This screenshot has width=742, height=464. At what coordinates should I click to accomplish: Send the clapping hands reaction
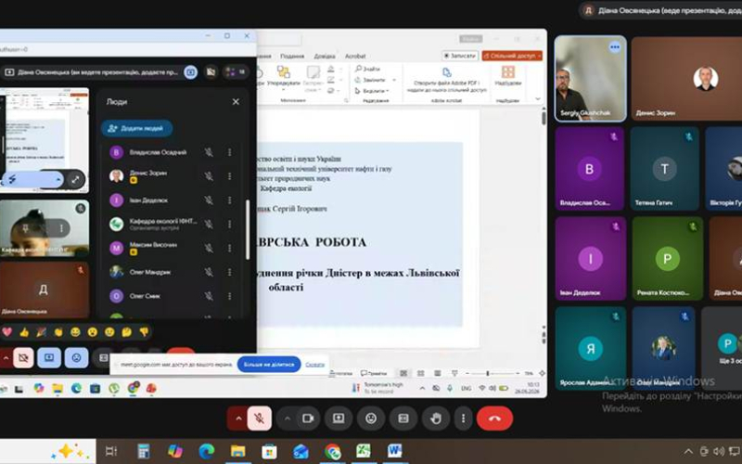[58, 332]
